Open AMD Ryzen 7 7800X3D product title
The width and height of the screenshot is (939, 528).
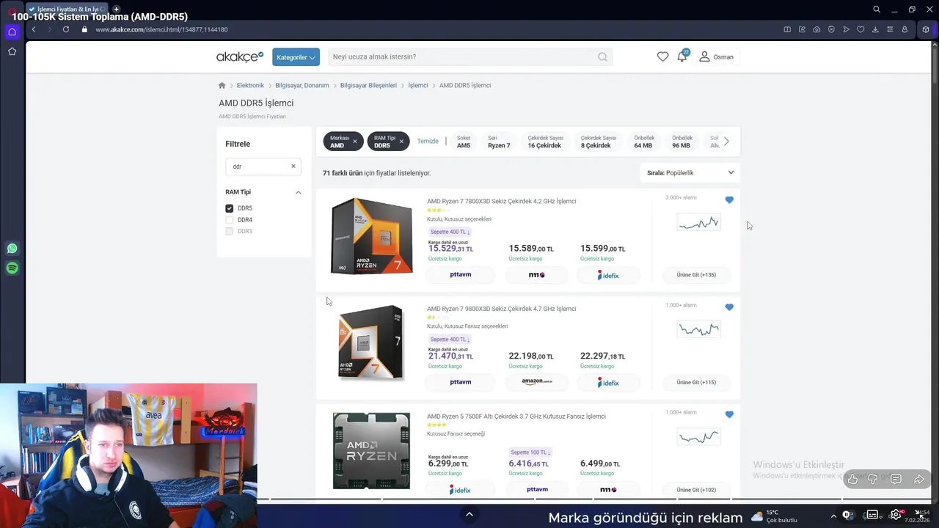click(501, 201)
